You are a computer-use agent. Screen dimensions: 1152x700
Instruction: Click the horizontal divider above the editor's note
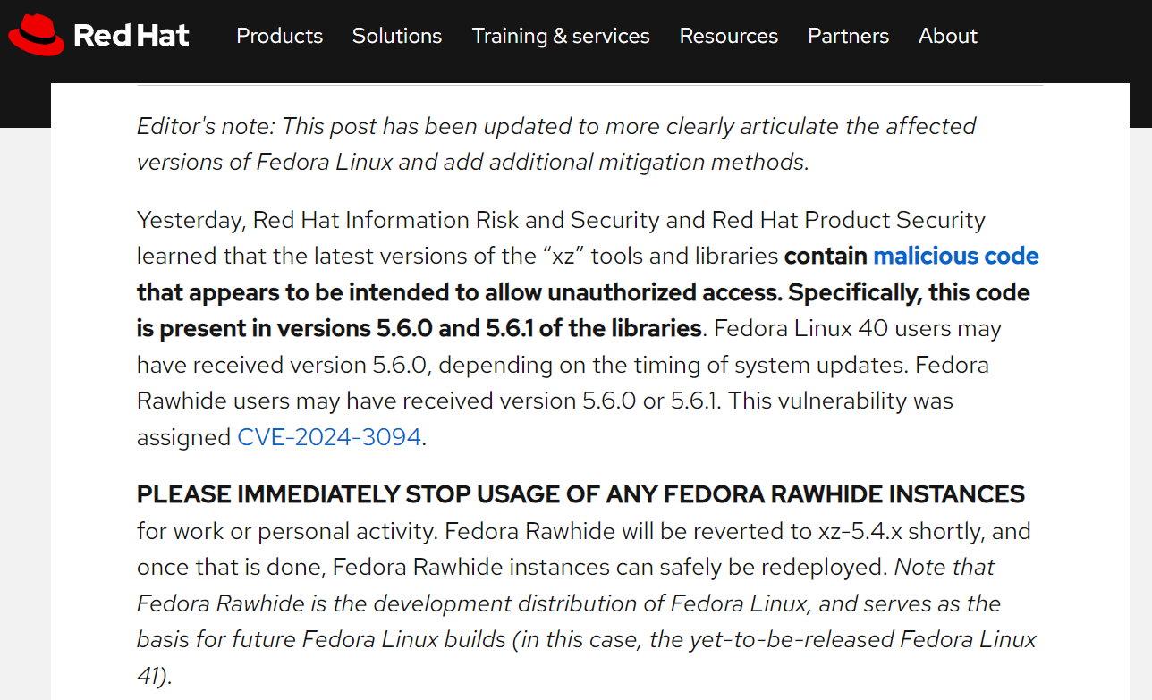point(589,85)
